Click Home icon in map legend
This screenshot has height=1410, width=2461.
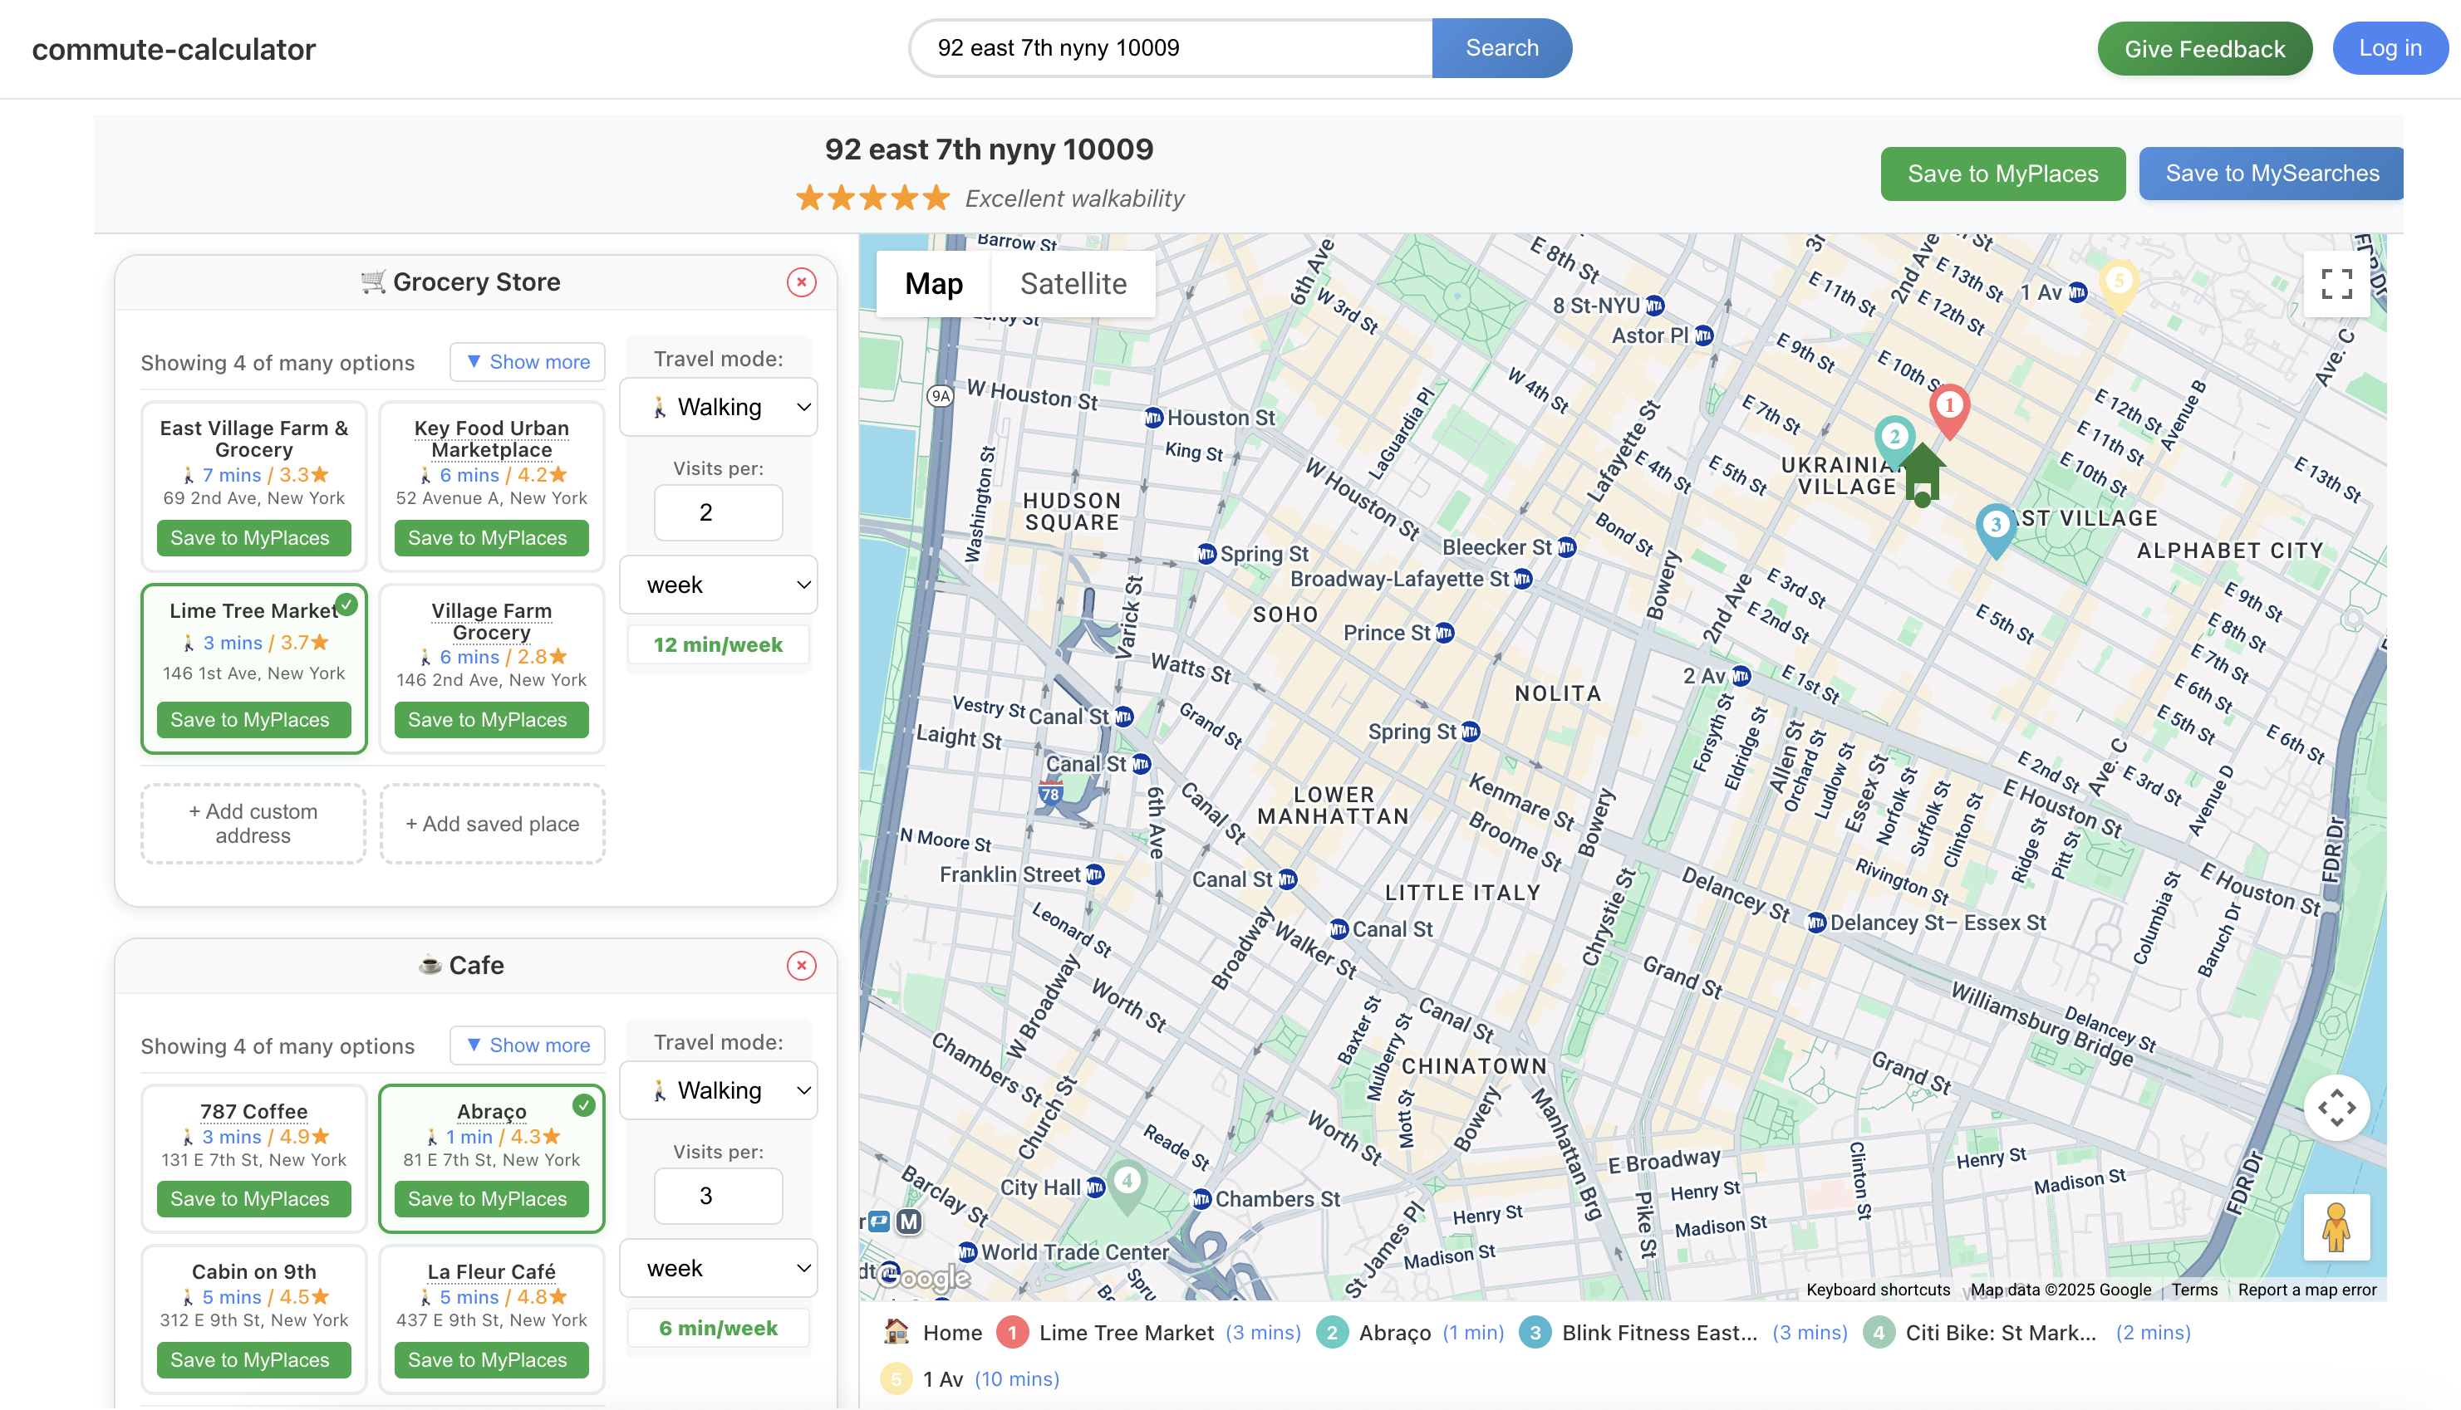point(896,1333)
